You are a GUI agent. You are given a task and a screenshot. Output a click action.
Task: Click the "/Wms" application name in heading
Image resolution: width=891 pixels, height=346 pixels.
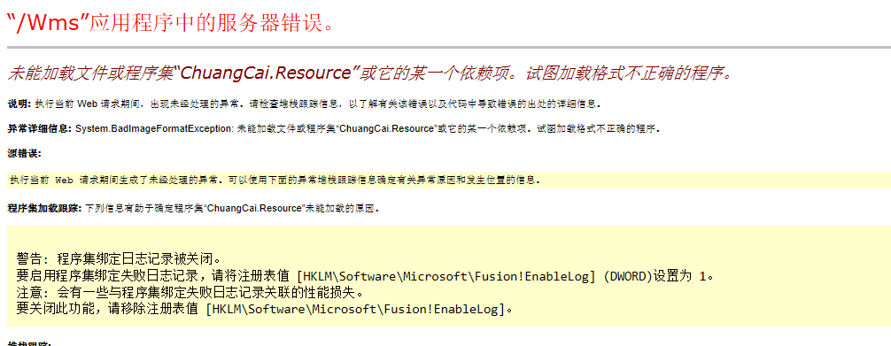(49, 22)
